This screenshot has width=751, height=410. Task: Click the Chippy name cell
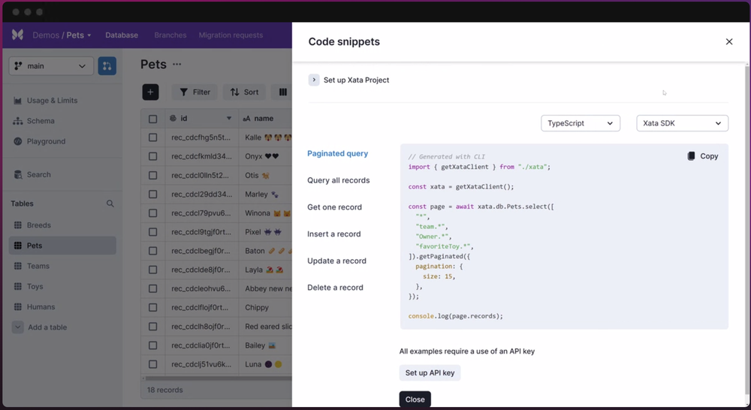tap(265, 308)
